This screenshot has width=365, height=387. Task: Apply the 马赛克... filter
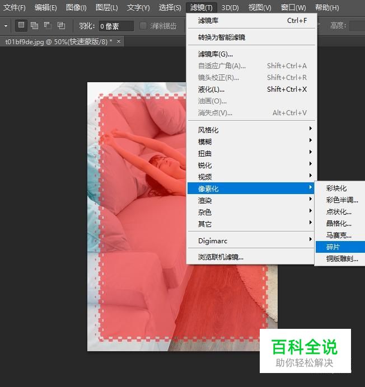click(x=340, y=235)
